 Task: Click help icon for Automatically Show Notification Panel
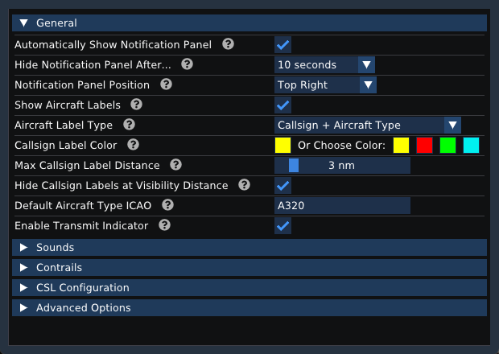click(x=228, y=44)
